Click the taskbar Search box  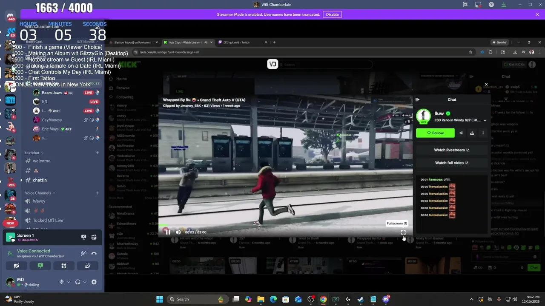point(197,299)
